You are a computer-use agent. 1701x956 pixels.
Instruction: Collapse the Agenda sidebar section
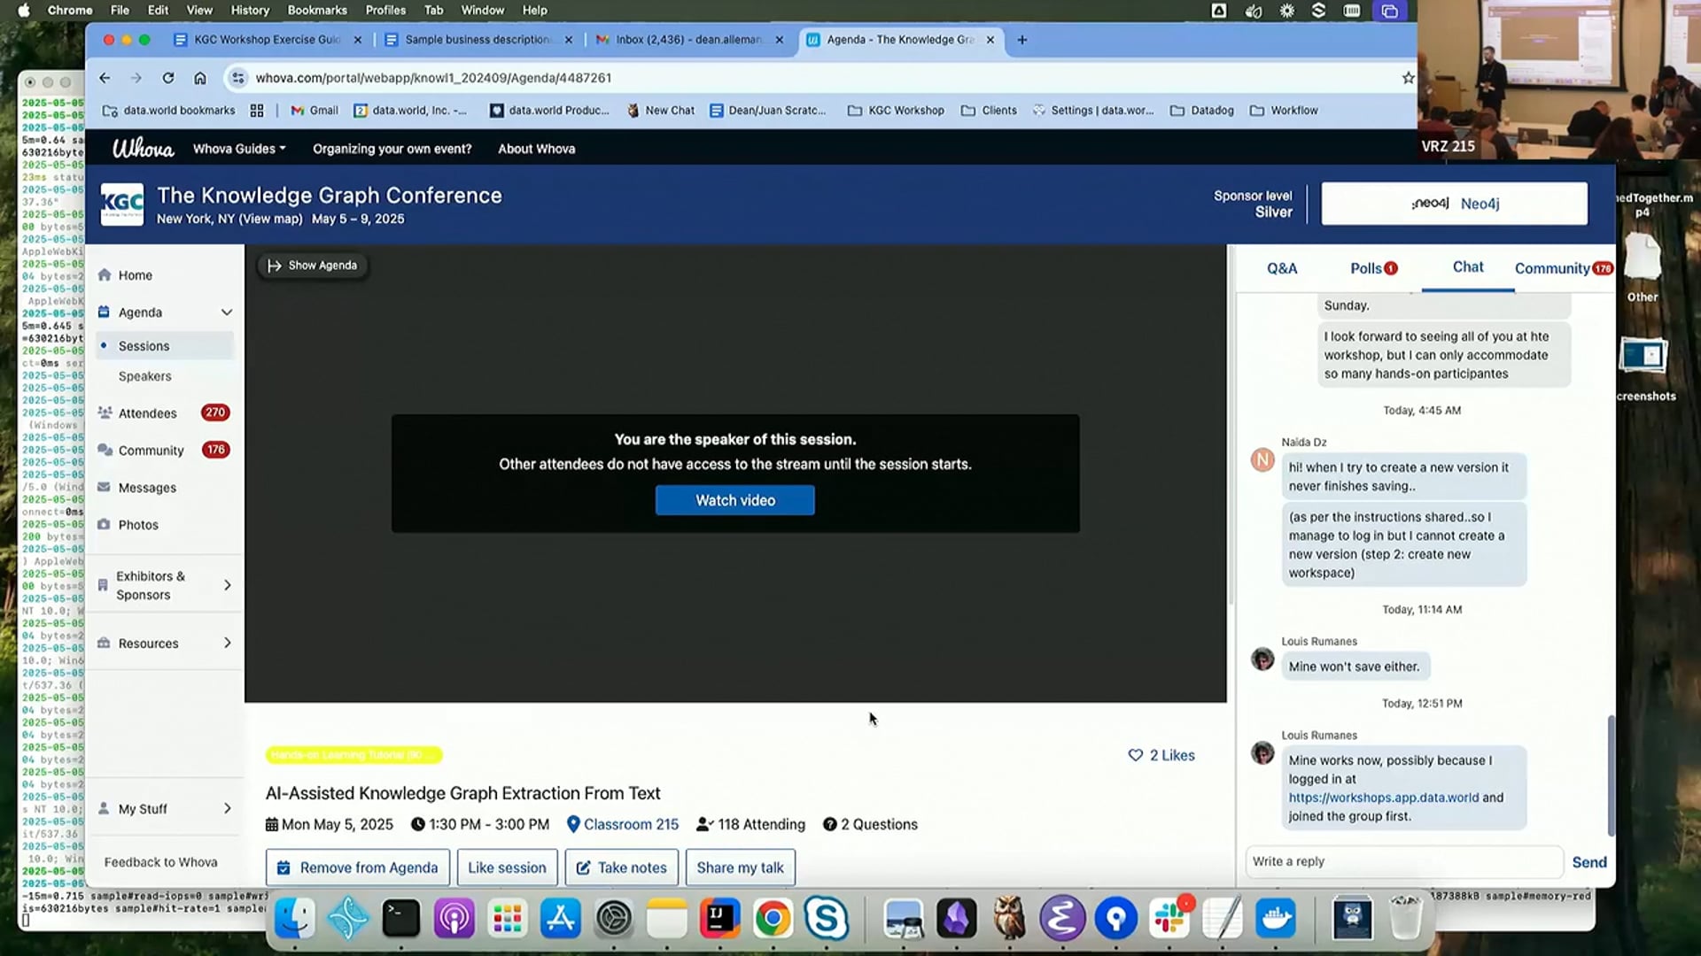(226, 312)
